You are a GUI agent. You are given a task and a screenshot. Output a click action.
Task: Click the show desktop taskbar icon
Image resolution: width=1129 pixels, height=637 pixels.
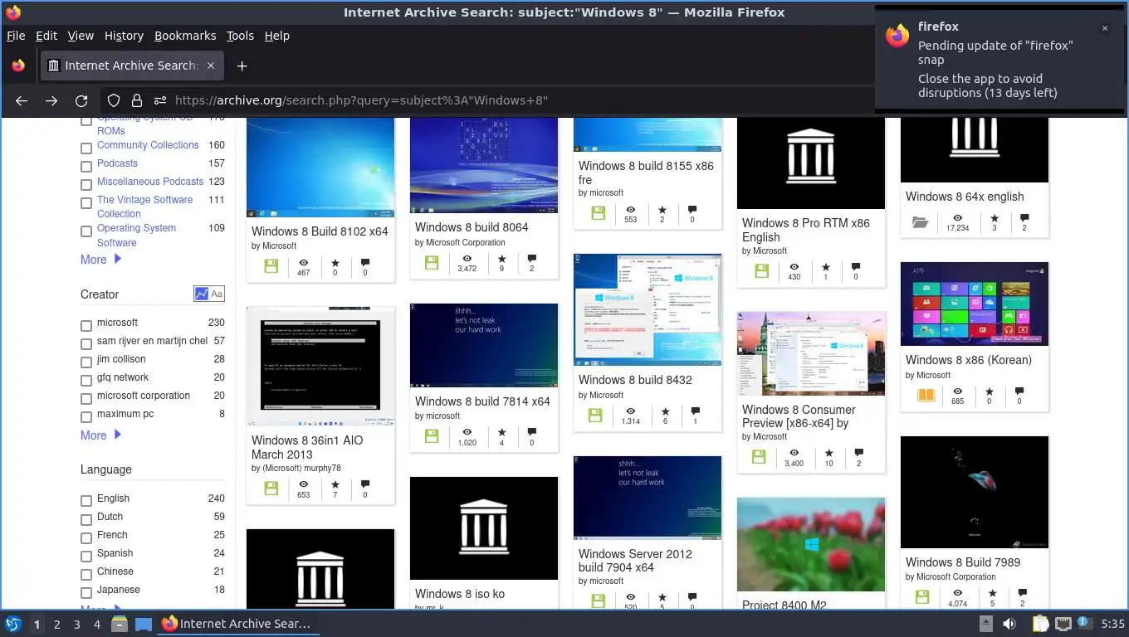pos(143,624)
